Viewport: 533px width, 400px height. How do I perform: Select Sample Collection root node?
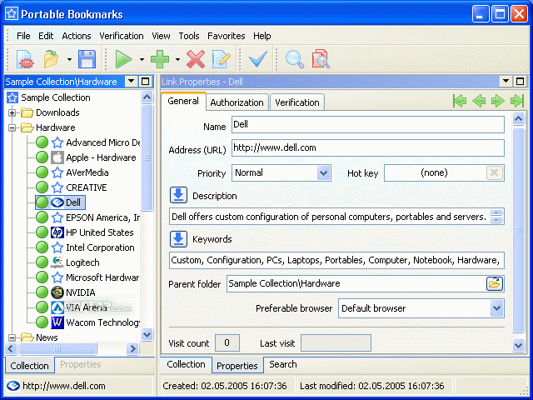point(56,97)
